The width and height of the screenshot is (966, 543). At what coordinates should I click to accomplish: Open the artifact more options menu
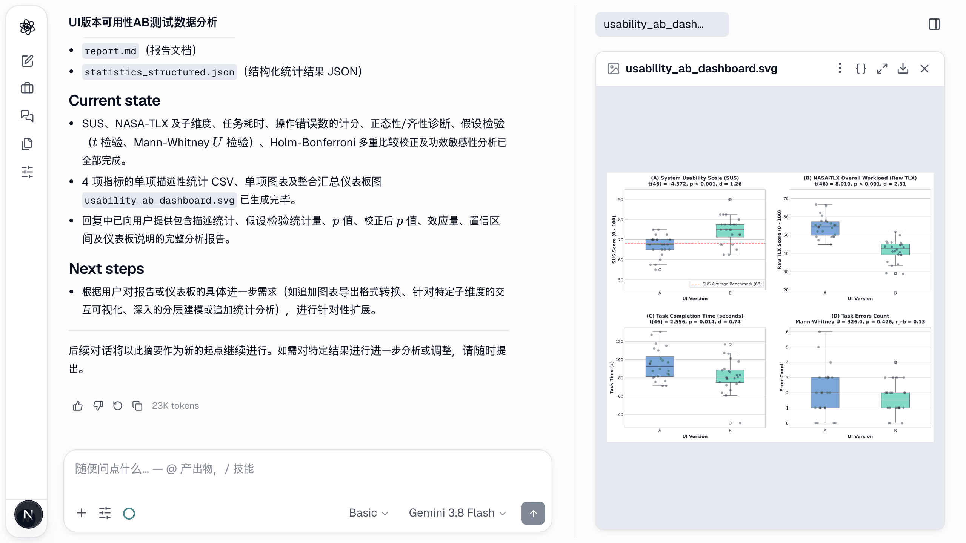coord(840,68)
